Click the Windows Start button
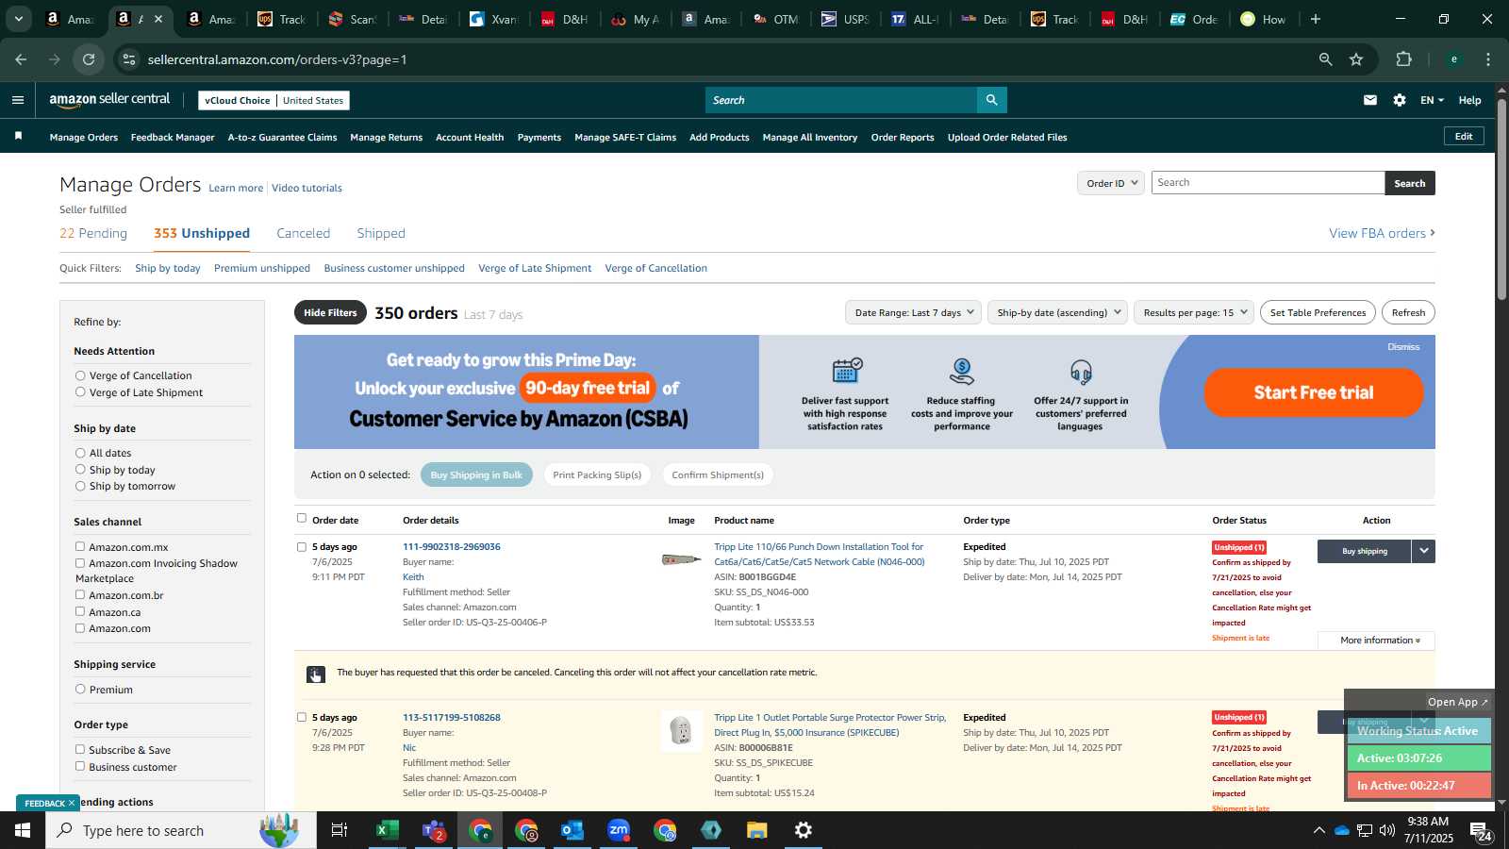 23,830
